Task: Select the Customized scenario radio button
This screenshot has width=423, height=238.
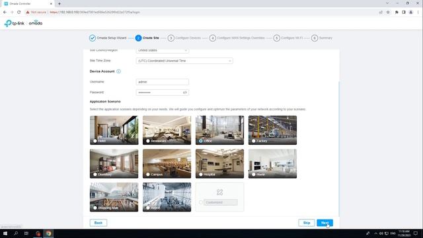Action: coord(201,202)
